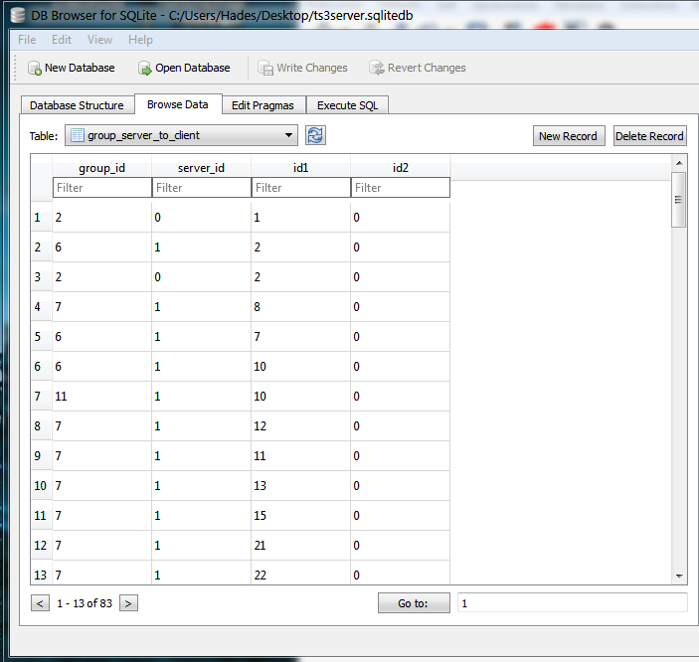Click the server_id Filter field
699x662 pixels.
(x=202, y=188)
